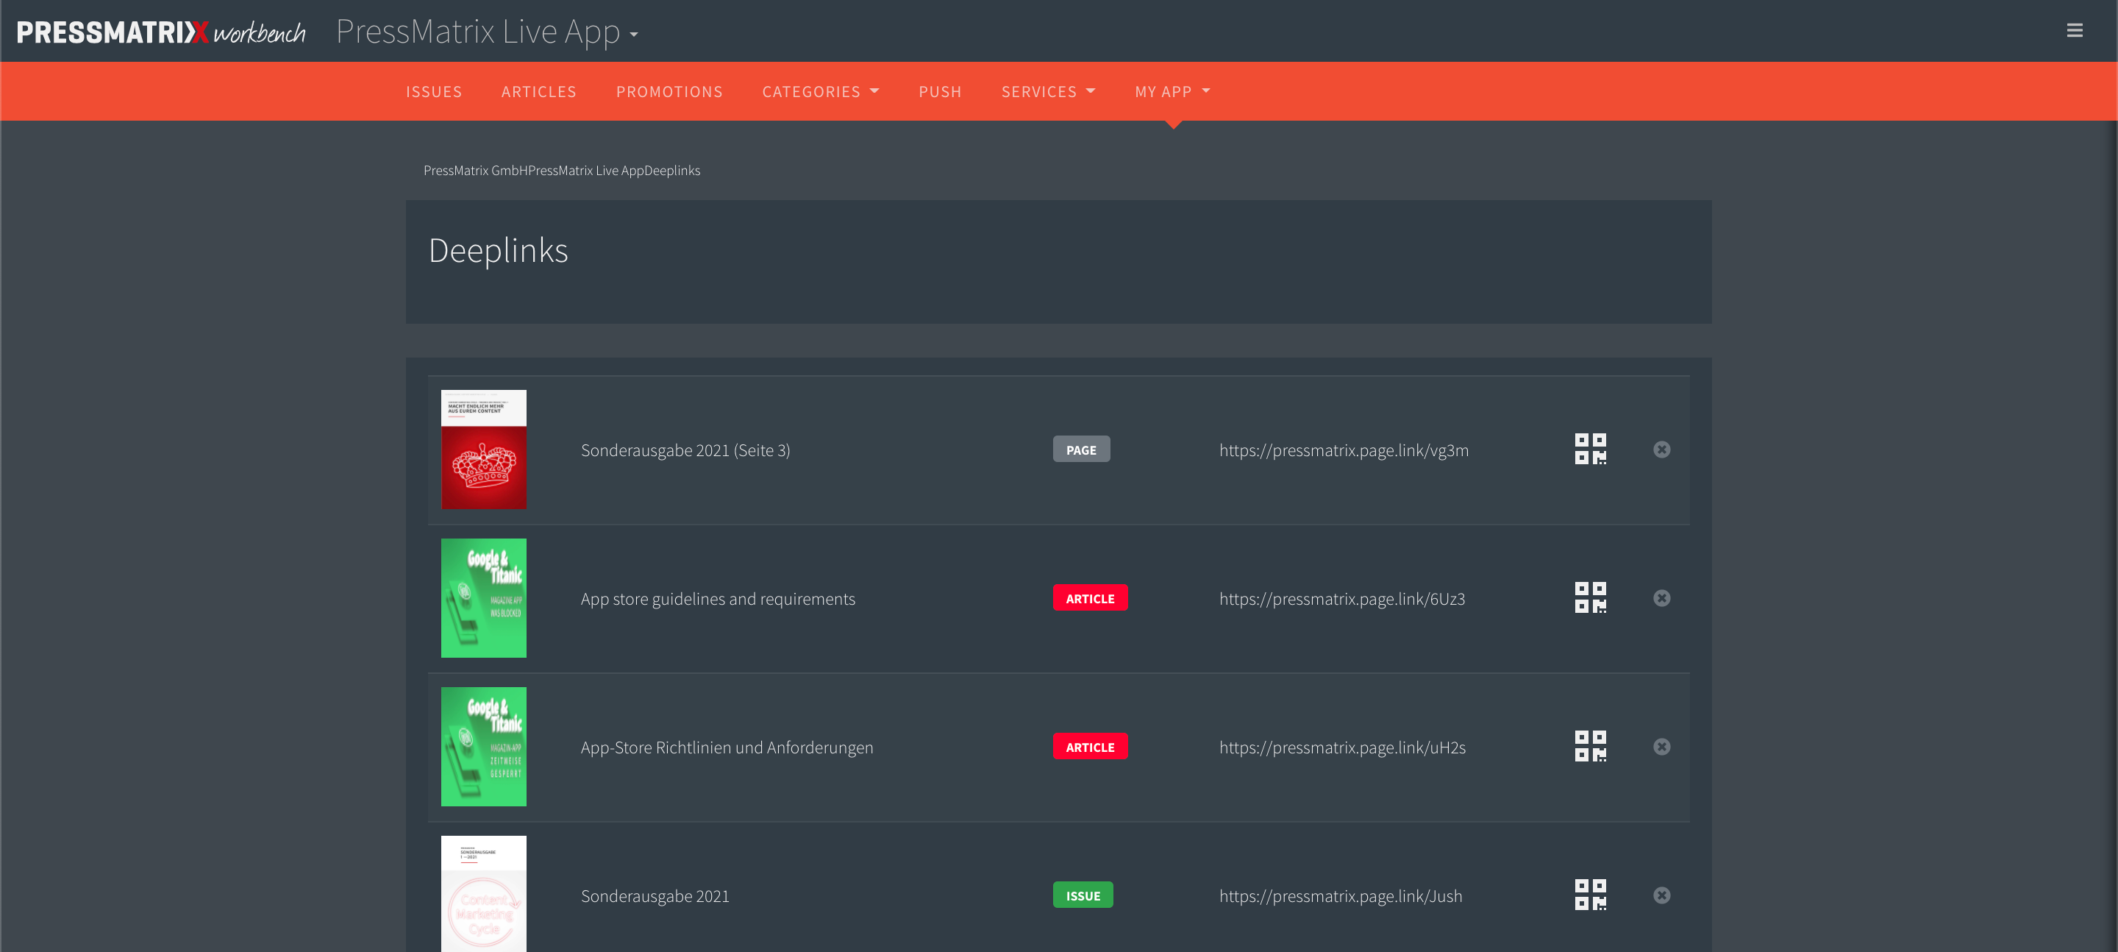
Task: Click ARTICLE badge for App store guidelines
Action: (x=1090, y=598)
